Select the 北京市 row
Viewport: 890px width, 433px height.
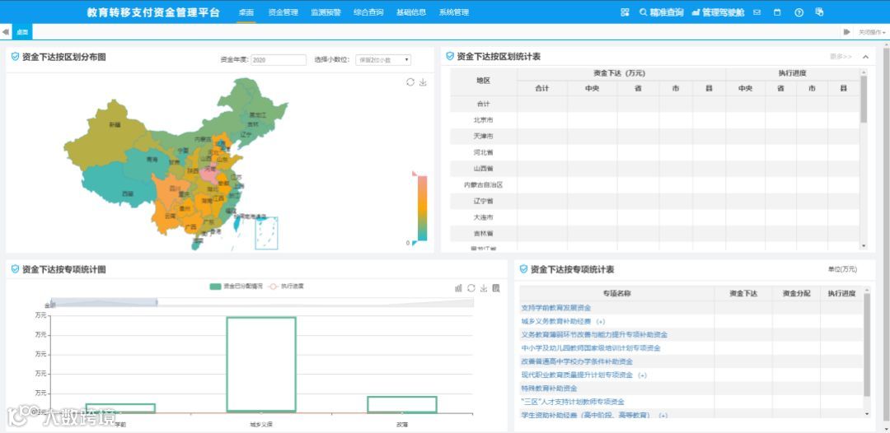(x=655, y=120)
